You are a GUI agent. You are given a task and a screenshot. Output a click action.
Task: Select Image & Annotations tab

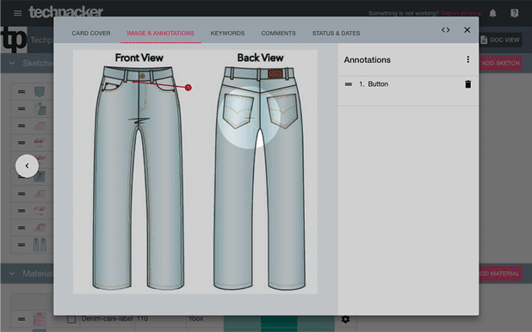click(x=160, y=34)
